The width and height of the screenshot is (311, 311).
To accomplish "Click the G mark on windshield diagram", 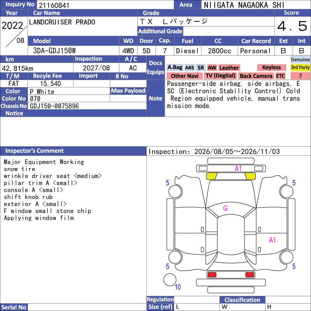I will pos(225,208).
